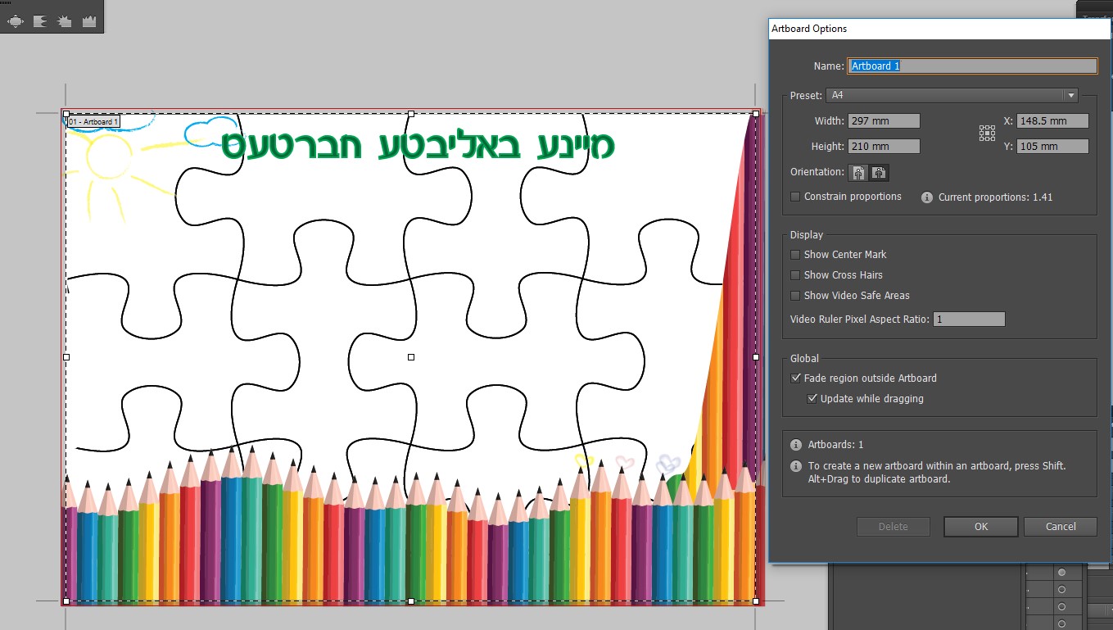This screenshot has height=630, width=1113.
Task: Select the Wrinkle tool icon
Action: [89, 20]
